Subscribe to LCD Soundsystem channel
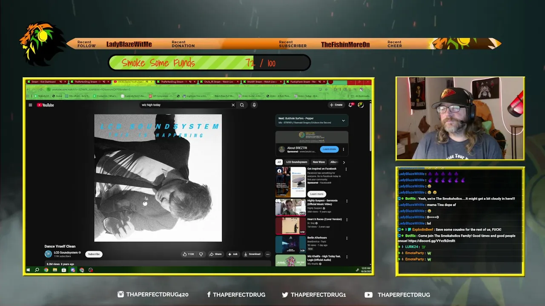The width and height of the screenshot is (545, 306). pyautogui.click(x=94, y=254)
